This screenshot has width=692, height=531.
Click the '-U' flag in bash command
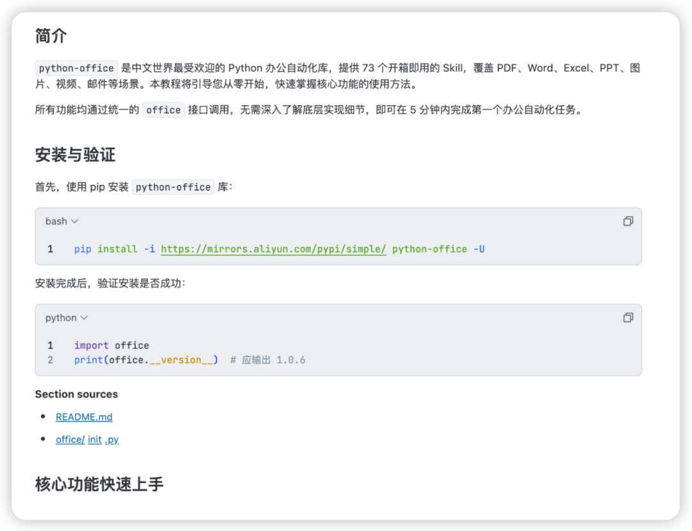[479, 249]
